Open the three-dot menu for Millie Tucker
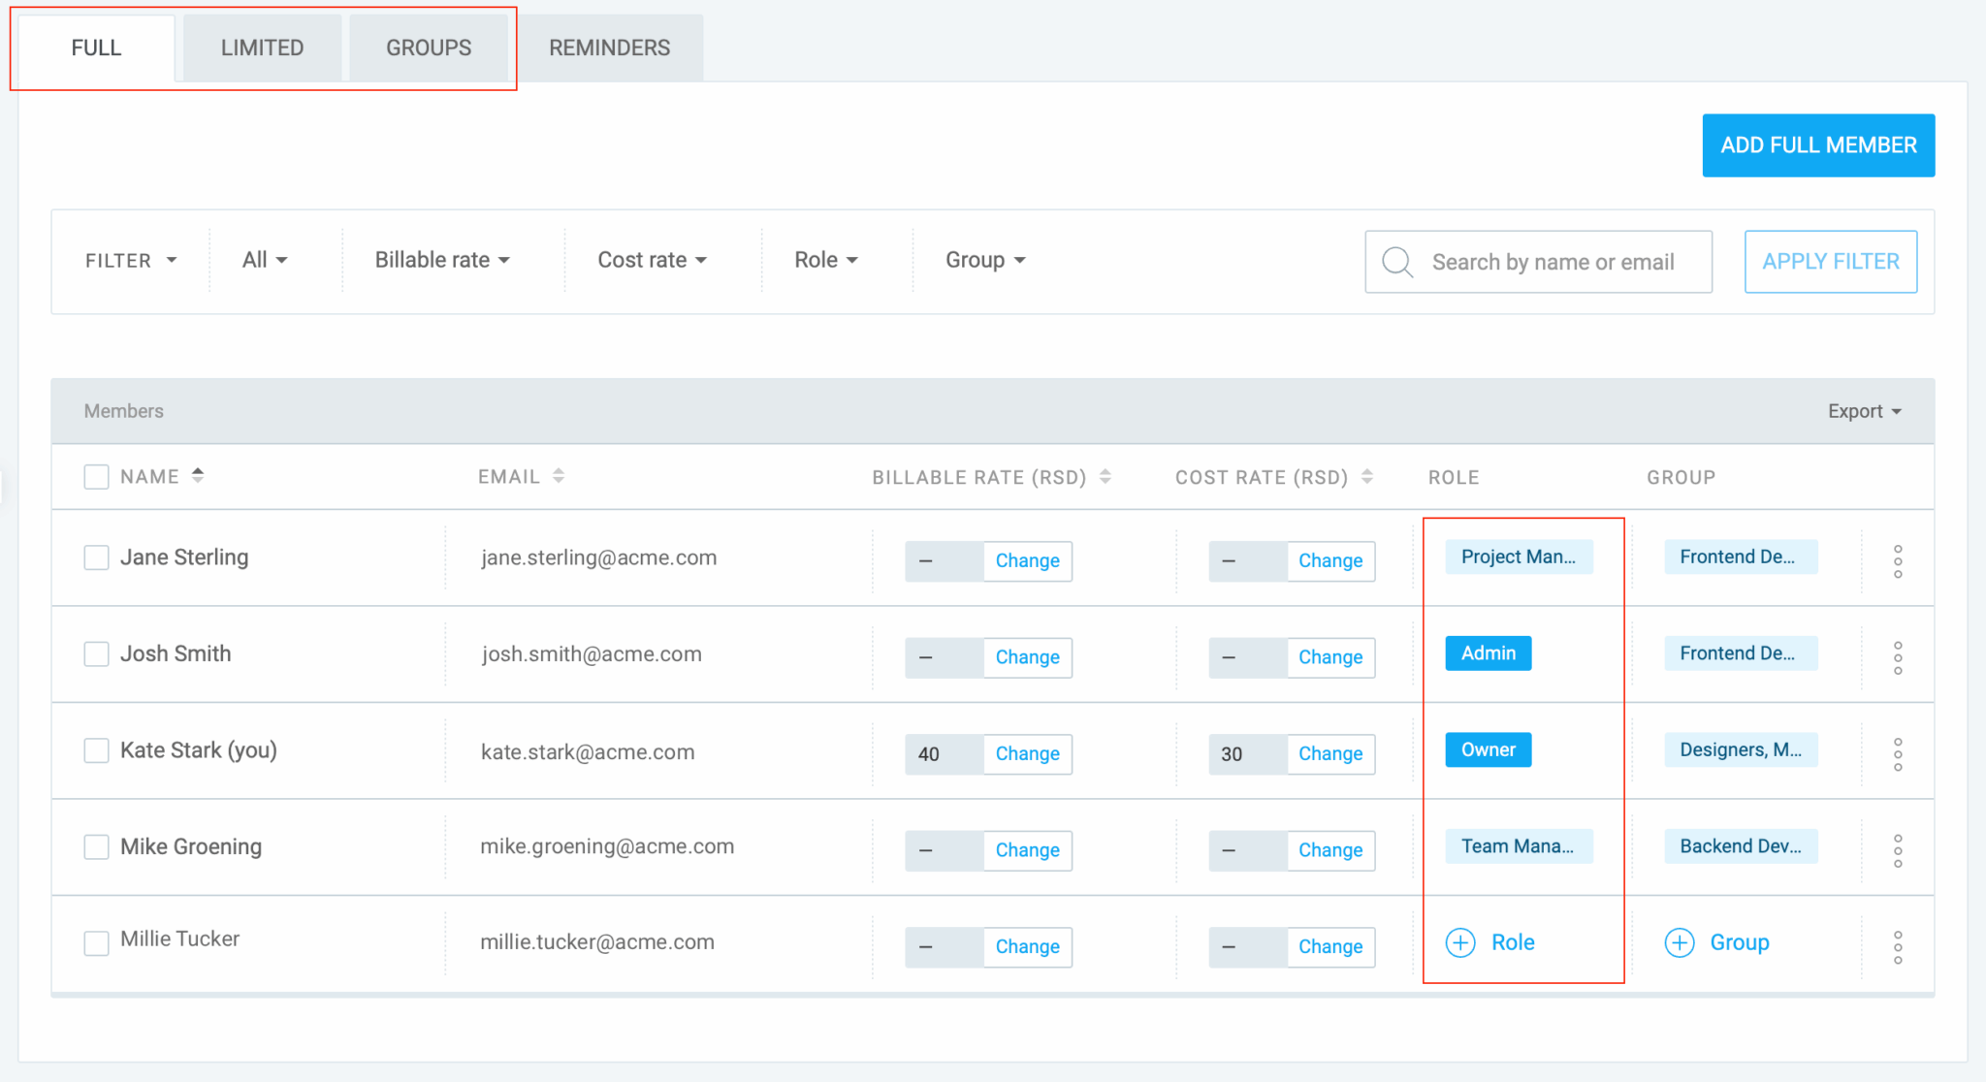Image resolution: width=1986 pixels, height=1082 pixels. pyautogui.click(x=1897, y=947)
